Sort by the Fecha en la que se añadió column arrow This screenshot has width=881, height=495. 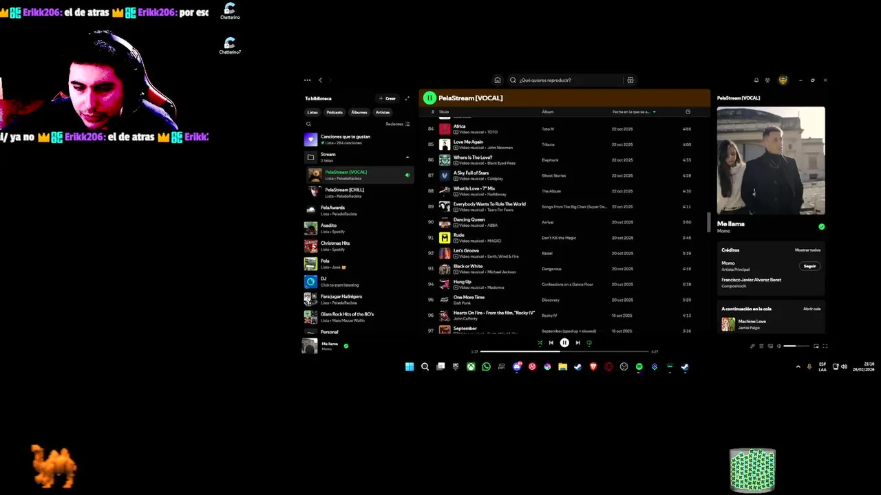[654, 112]
